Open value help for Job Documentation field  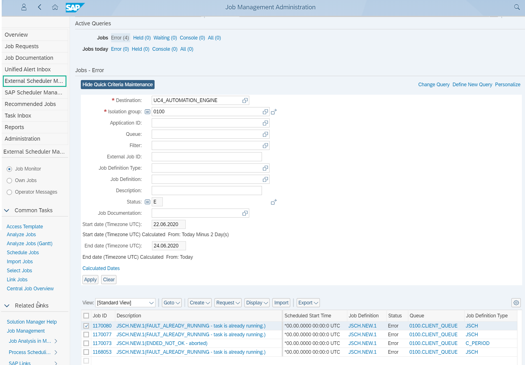tap(245, 213)
